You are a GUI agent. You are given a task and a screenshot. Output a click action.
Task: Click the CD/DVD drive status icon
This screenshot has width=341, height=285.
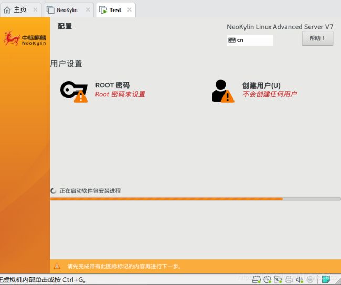[x=268, y=279]
